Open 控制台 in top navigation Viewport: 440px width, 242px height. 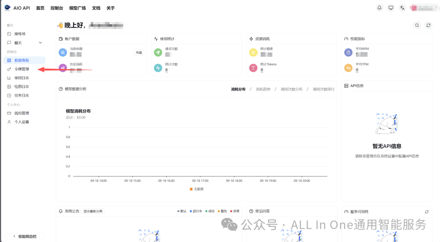[57, 8]
